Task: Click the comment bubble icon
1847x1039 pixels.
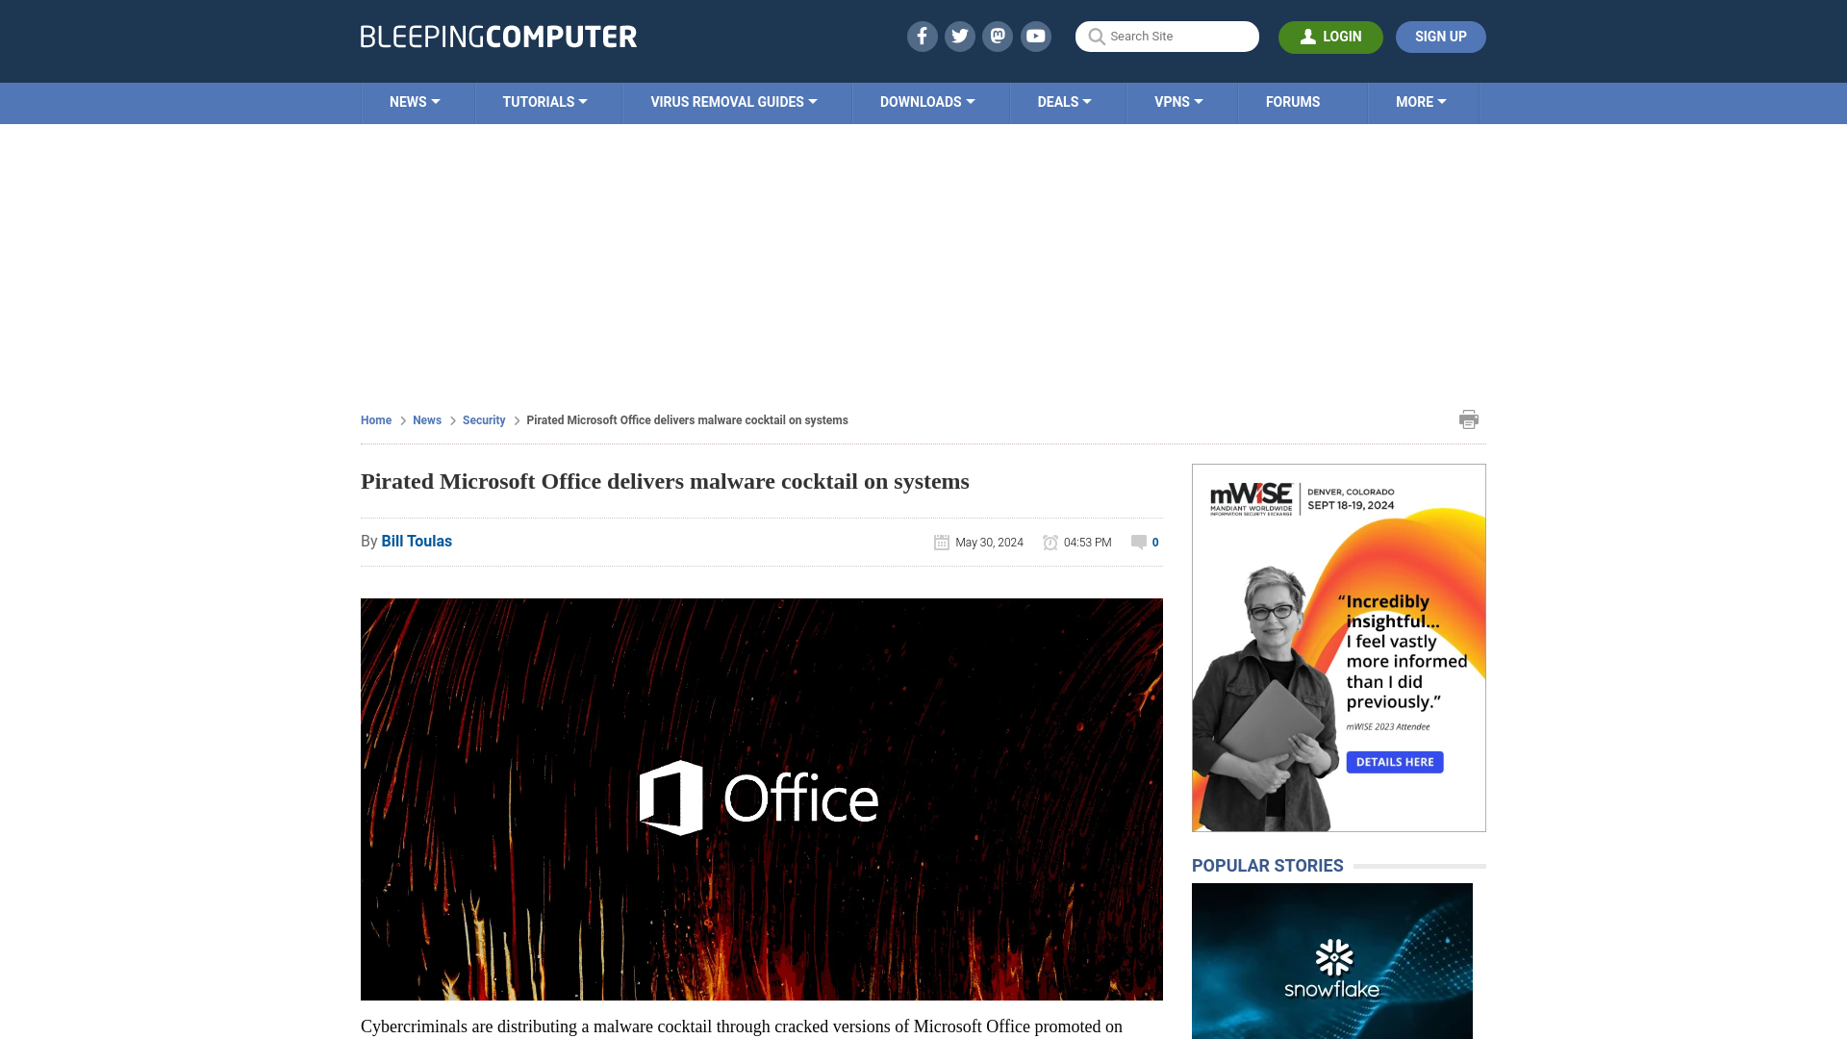Action: [1138, 542]
